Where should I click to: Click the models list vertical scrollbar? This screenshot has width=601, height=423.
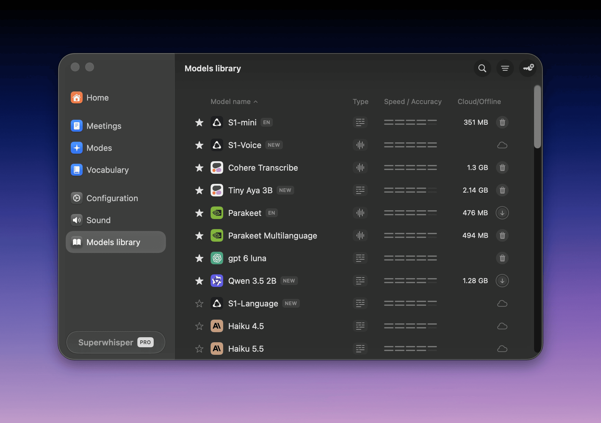pyautogui.click(x=538, y=117)
